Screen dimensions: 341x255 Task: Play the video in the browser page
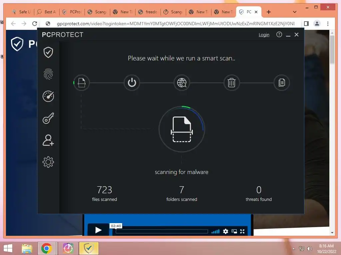pyautogui.click(x=98, y=230)
